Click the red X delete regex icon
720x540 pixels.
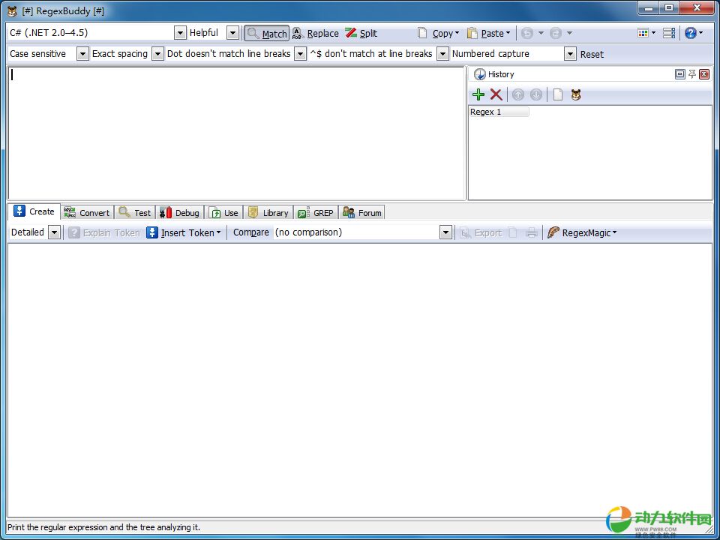496,94
